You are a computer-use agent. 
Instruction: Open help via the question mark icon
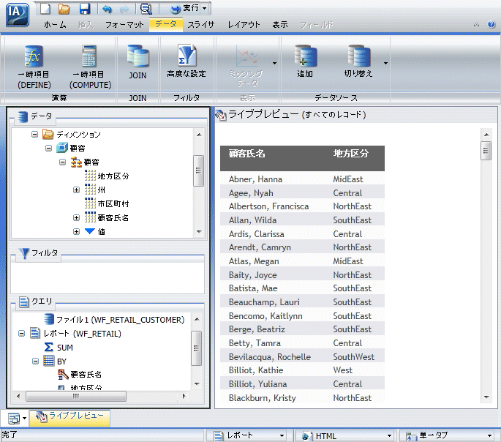491,24
